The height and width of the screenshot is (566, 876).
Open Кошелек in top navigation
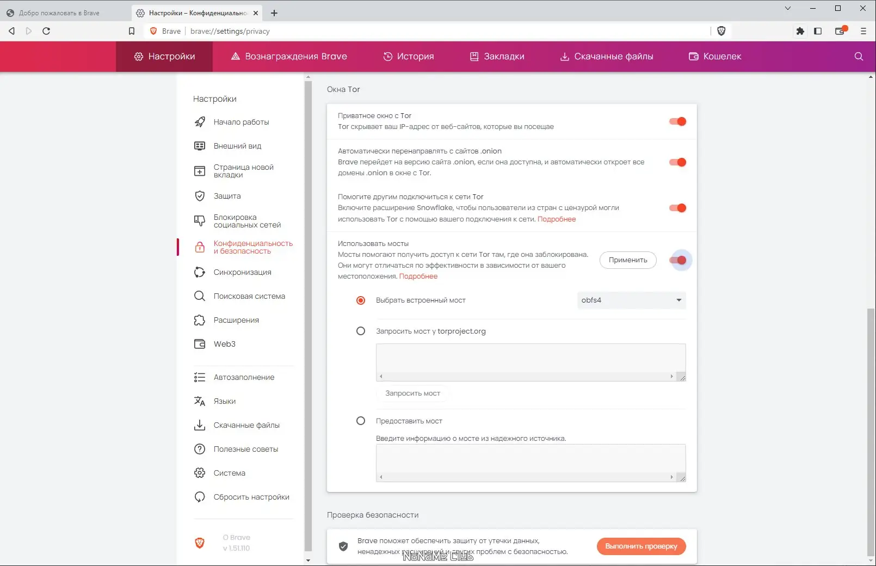(x=715, y=57)
